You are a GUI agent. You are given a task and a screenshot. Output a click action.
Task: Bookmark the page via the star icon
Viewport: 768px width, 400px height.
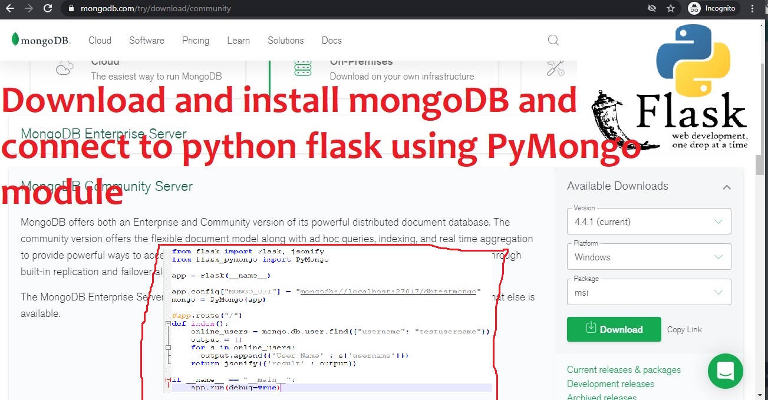click(671, 8)
